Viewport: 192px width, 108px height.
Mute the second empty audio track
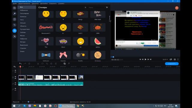point(15,88)
